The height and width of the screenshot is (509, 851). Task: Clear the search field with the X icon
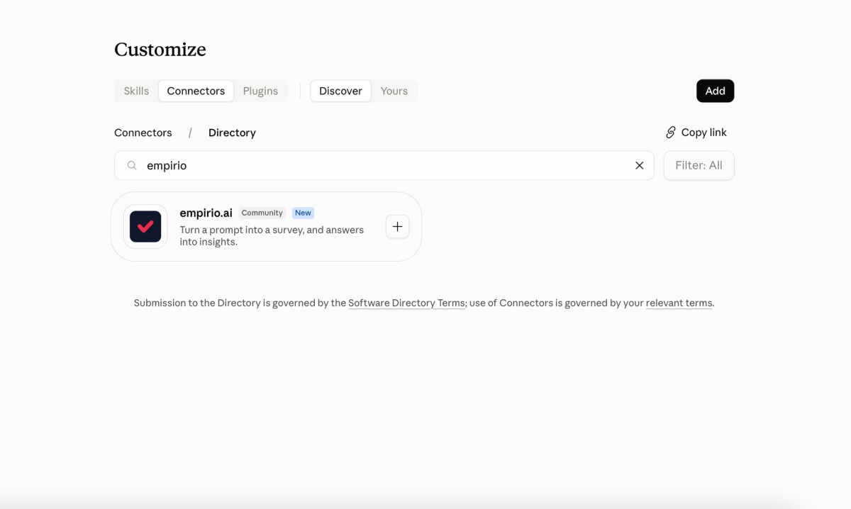(x=639, y=165)
